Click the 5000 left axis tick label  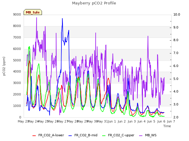click(x=17, y=60)
